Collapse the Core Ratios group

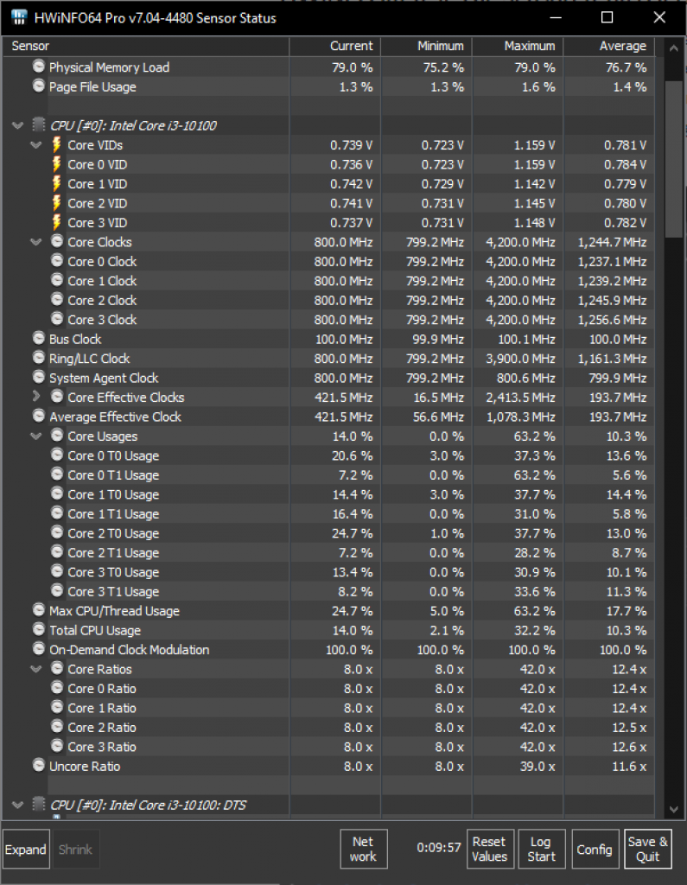[x=36, y=670]
